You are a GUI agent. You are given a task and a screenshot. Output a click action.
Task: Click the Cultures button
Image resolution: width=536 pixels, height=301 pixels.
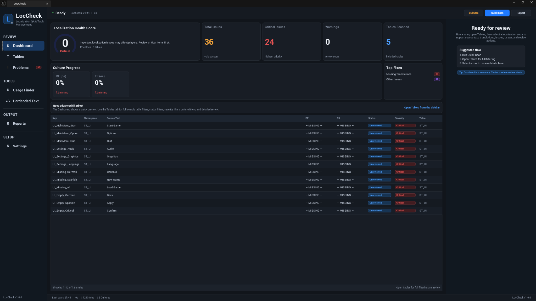473,13
